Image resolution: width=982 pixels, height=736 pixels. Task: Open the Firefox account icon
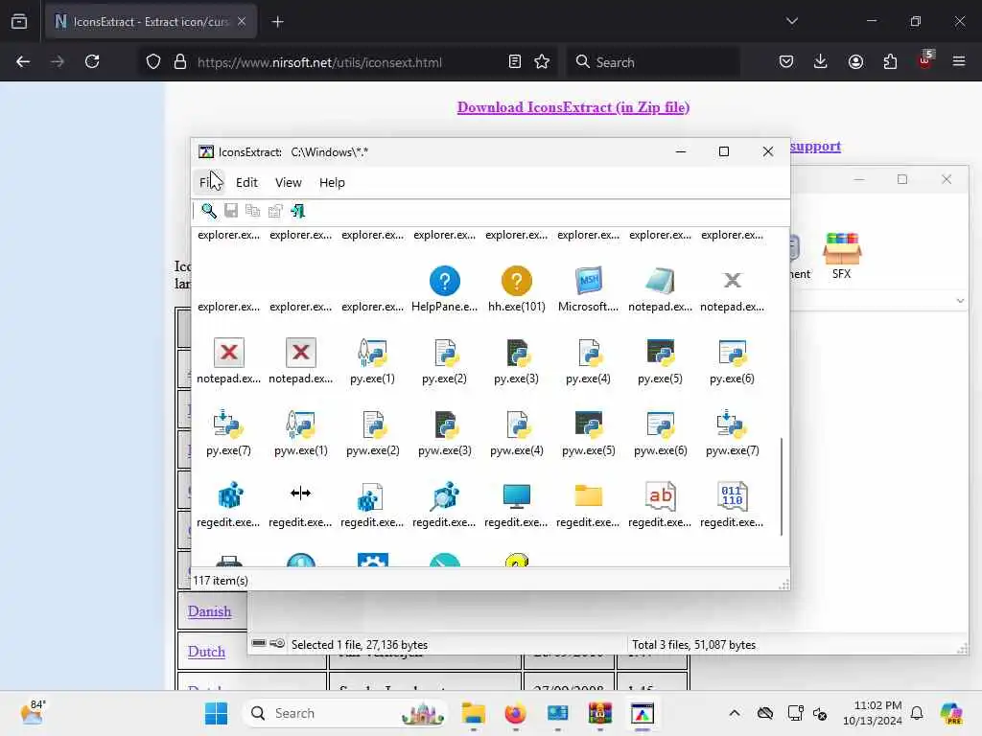point(855,61)
